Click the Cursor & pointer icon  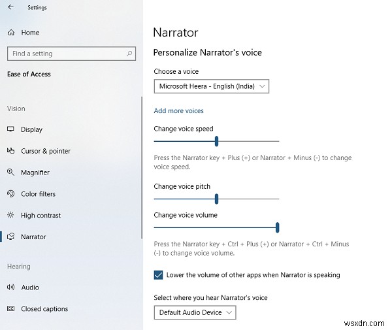tap(10, 151)
